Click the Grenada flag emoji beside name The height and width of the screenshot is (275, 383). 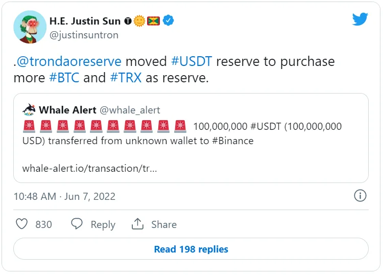[x=154, y=21]
